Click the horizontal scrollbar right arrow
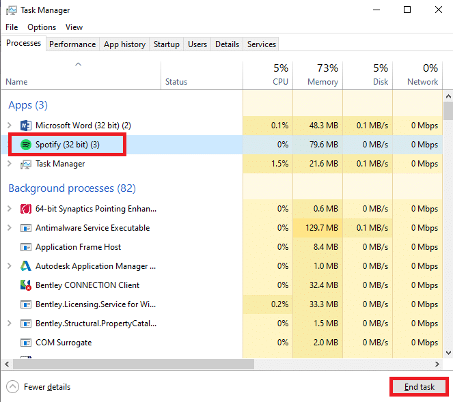Viewport: 453px width, 402px height. (437, 364)
